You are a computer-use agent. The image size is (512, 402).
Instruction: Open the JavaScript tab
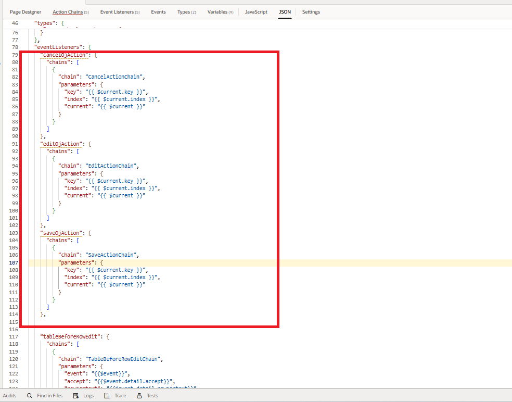click(256, 12)
